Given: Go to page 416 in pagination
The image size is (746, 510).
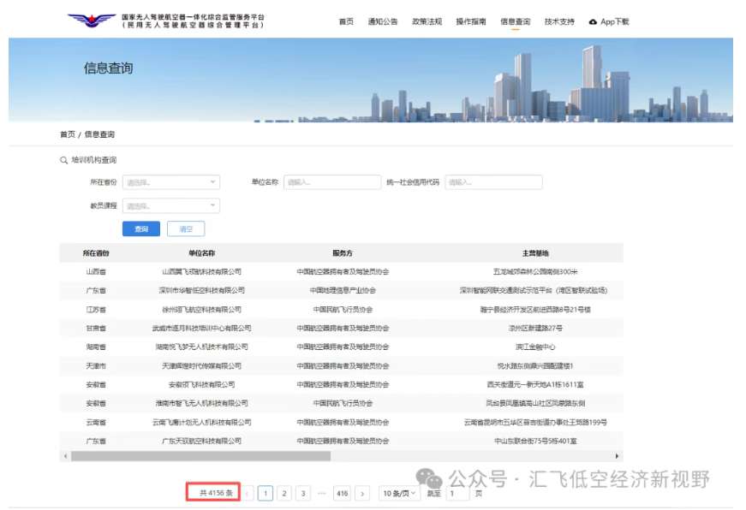Looking at the screenshot, I should point(342,493).
